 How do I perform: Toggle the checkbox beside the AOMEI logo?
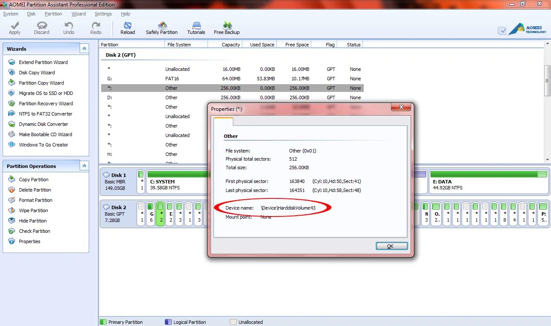pyautogui.click(x=502, y=30)
